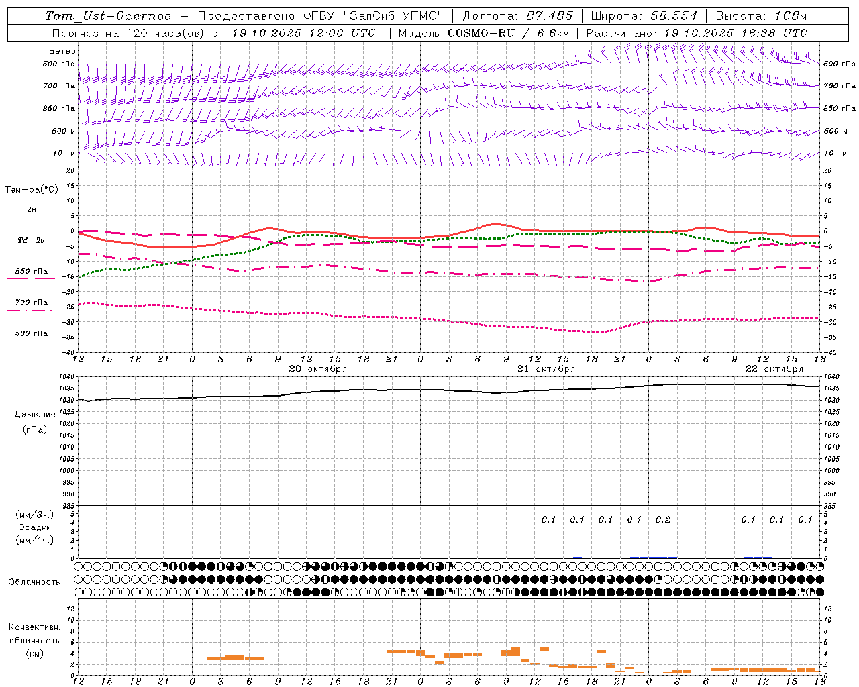The height and width of the screenshot is (687, 859).
Task: Click the dotted 500 гПа temperature legend line
Action: [30, 341]
